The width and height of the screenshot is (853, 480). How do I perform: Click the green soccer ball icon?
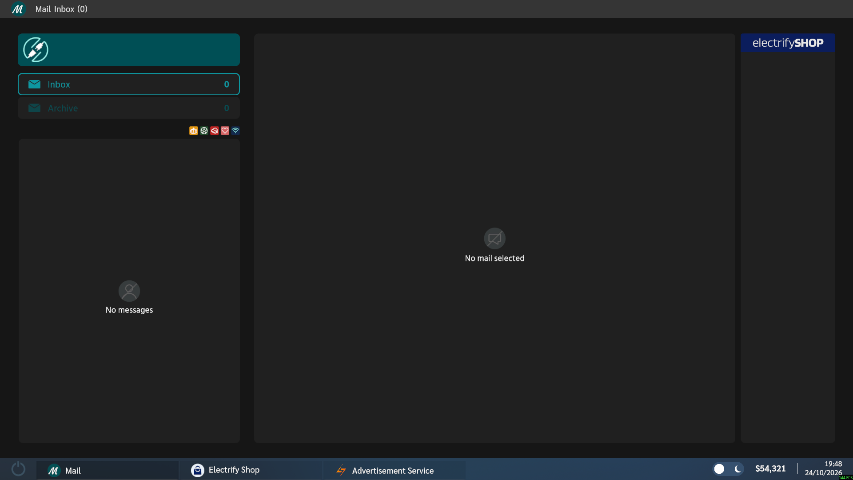point(204,131)
